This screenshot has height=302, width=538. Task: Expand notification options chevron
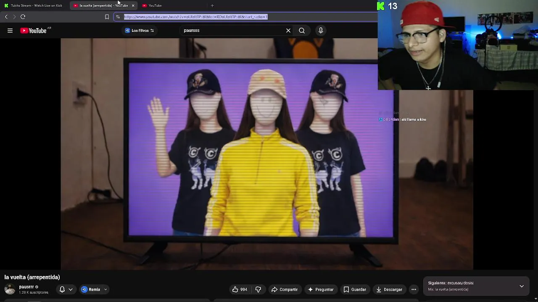tap(71, 289)
